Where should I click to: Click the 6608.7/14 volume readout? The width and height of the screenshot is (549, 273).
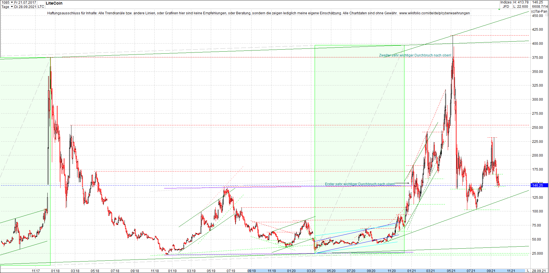(539, 6)
